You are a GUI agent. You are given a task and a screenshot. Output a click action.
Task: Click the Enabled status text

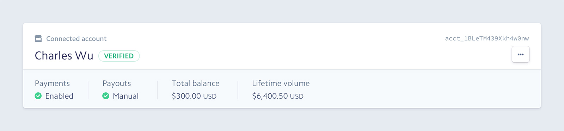[x=59, y=96]
